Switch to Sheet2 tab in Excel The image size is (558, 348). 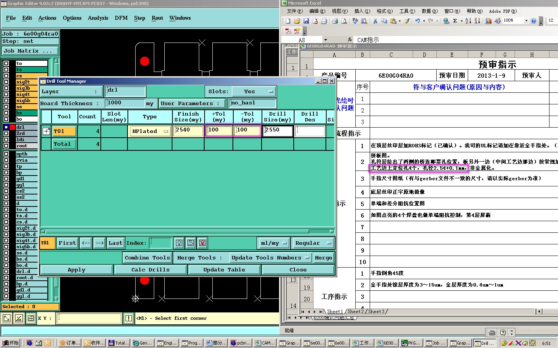point(355,312)
